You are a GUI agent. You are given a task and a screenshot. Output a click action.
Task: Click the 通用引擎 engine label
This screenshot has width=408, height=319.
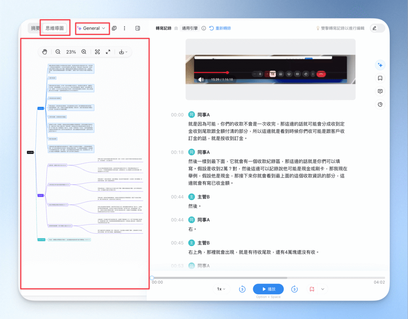pos(190,28)
